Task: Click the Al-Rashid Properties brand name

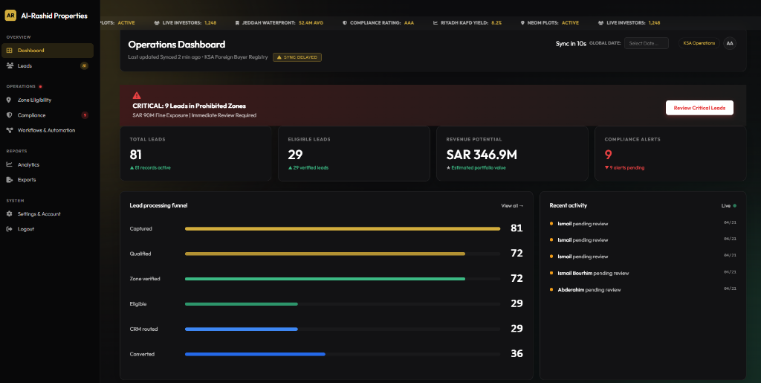Action: click(x=54, y=16)
